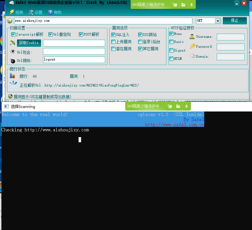
Task: Enable the 上传漏洞 checkbox
Action: pos(113,42)
